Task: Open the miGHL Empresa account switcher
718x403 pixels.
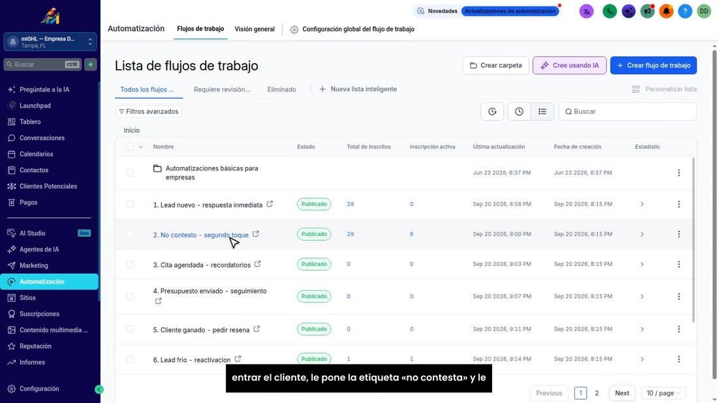Action: 50,42
